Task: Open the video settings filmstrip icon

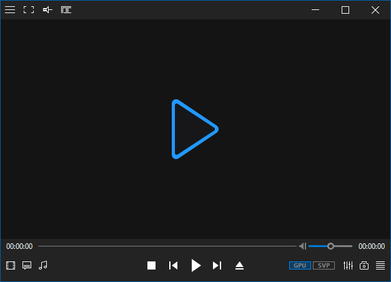Action: coord(11,265)
